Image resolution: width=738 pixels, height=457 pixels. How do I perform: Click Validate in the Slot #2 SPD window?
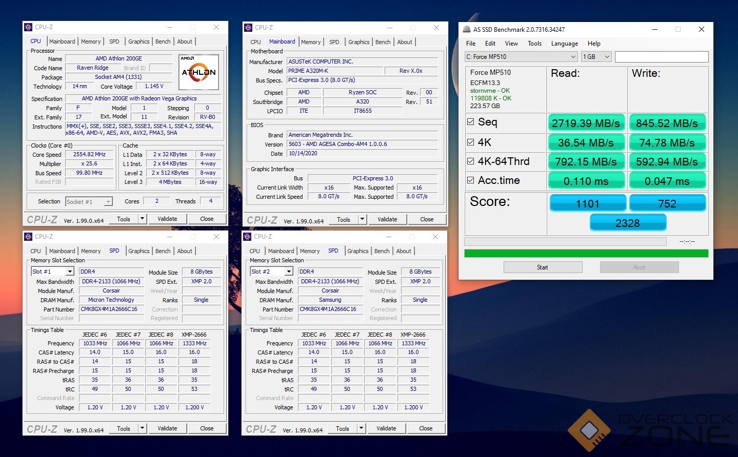pyautogui.click(x=386, y=428)
